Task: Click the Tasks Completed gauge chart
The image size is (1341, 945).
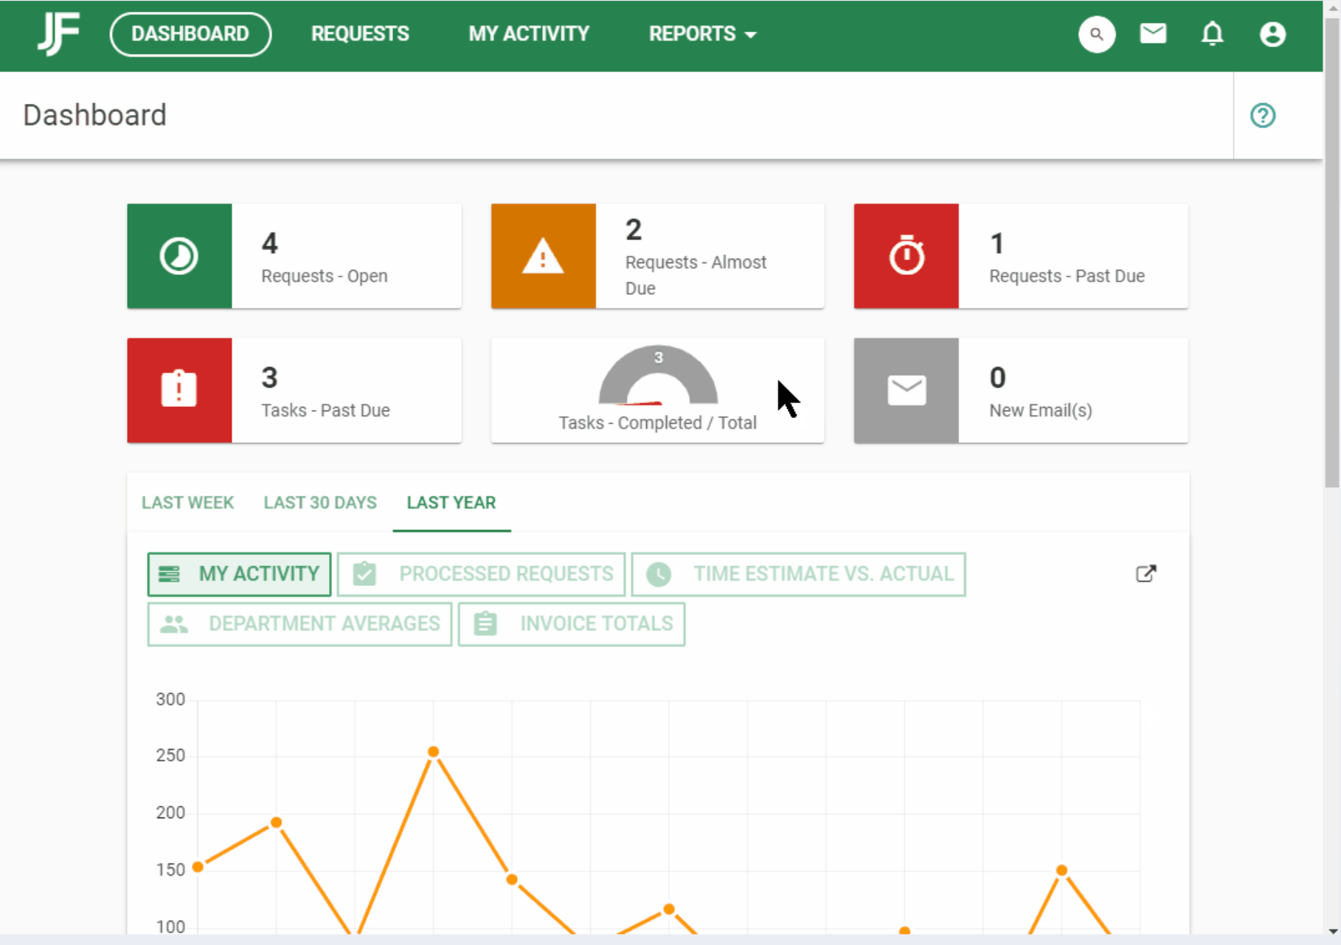Action: pyautogui.click(x=658, y=376)
